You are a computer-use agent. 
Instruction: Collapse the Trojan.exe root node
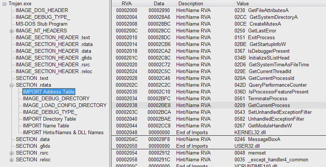[x=5, y=4]
